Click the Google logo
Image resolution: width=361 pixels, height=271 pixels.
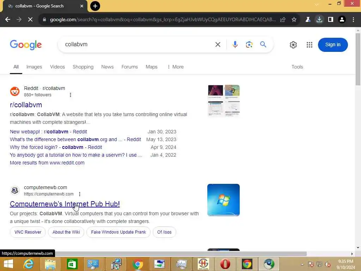tap(26, 45)
